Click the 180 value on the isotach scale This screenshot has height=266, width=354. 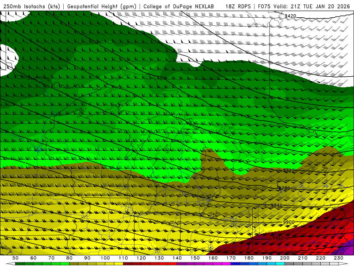point(249,258)
